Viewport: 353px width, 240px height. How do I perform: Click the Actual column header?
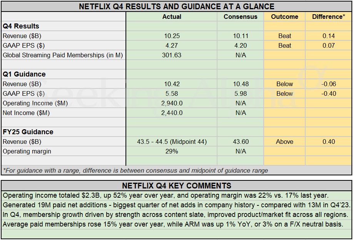click(172, 17)
